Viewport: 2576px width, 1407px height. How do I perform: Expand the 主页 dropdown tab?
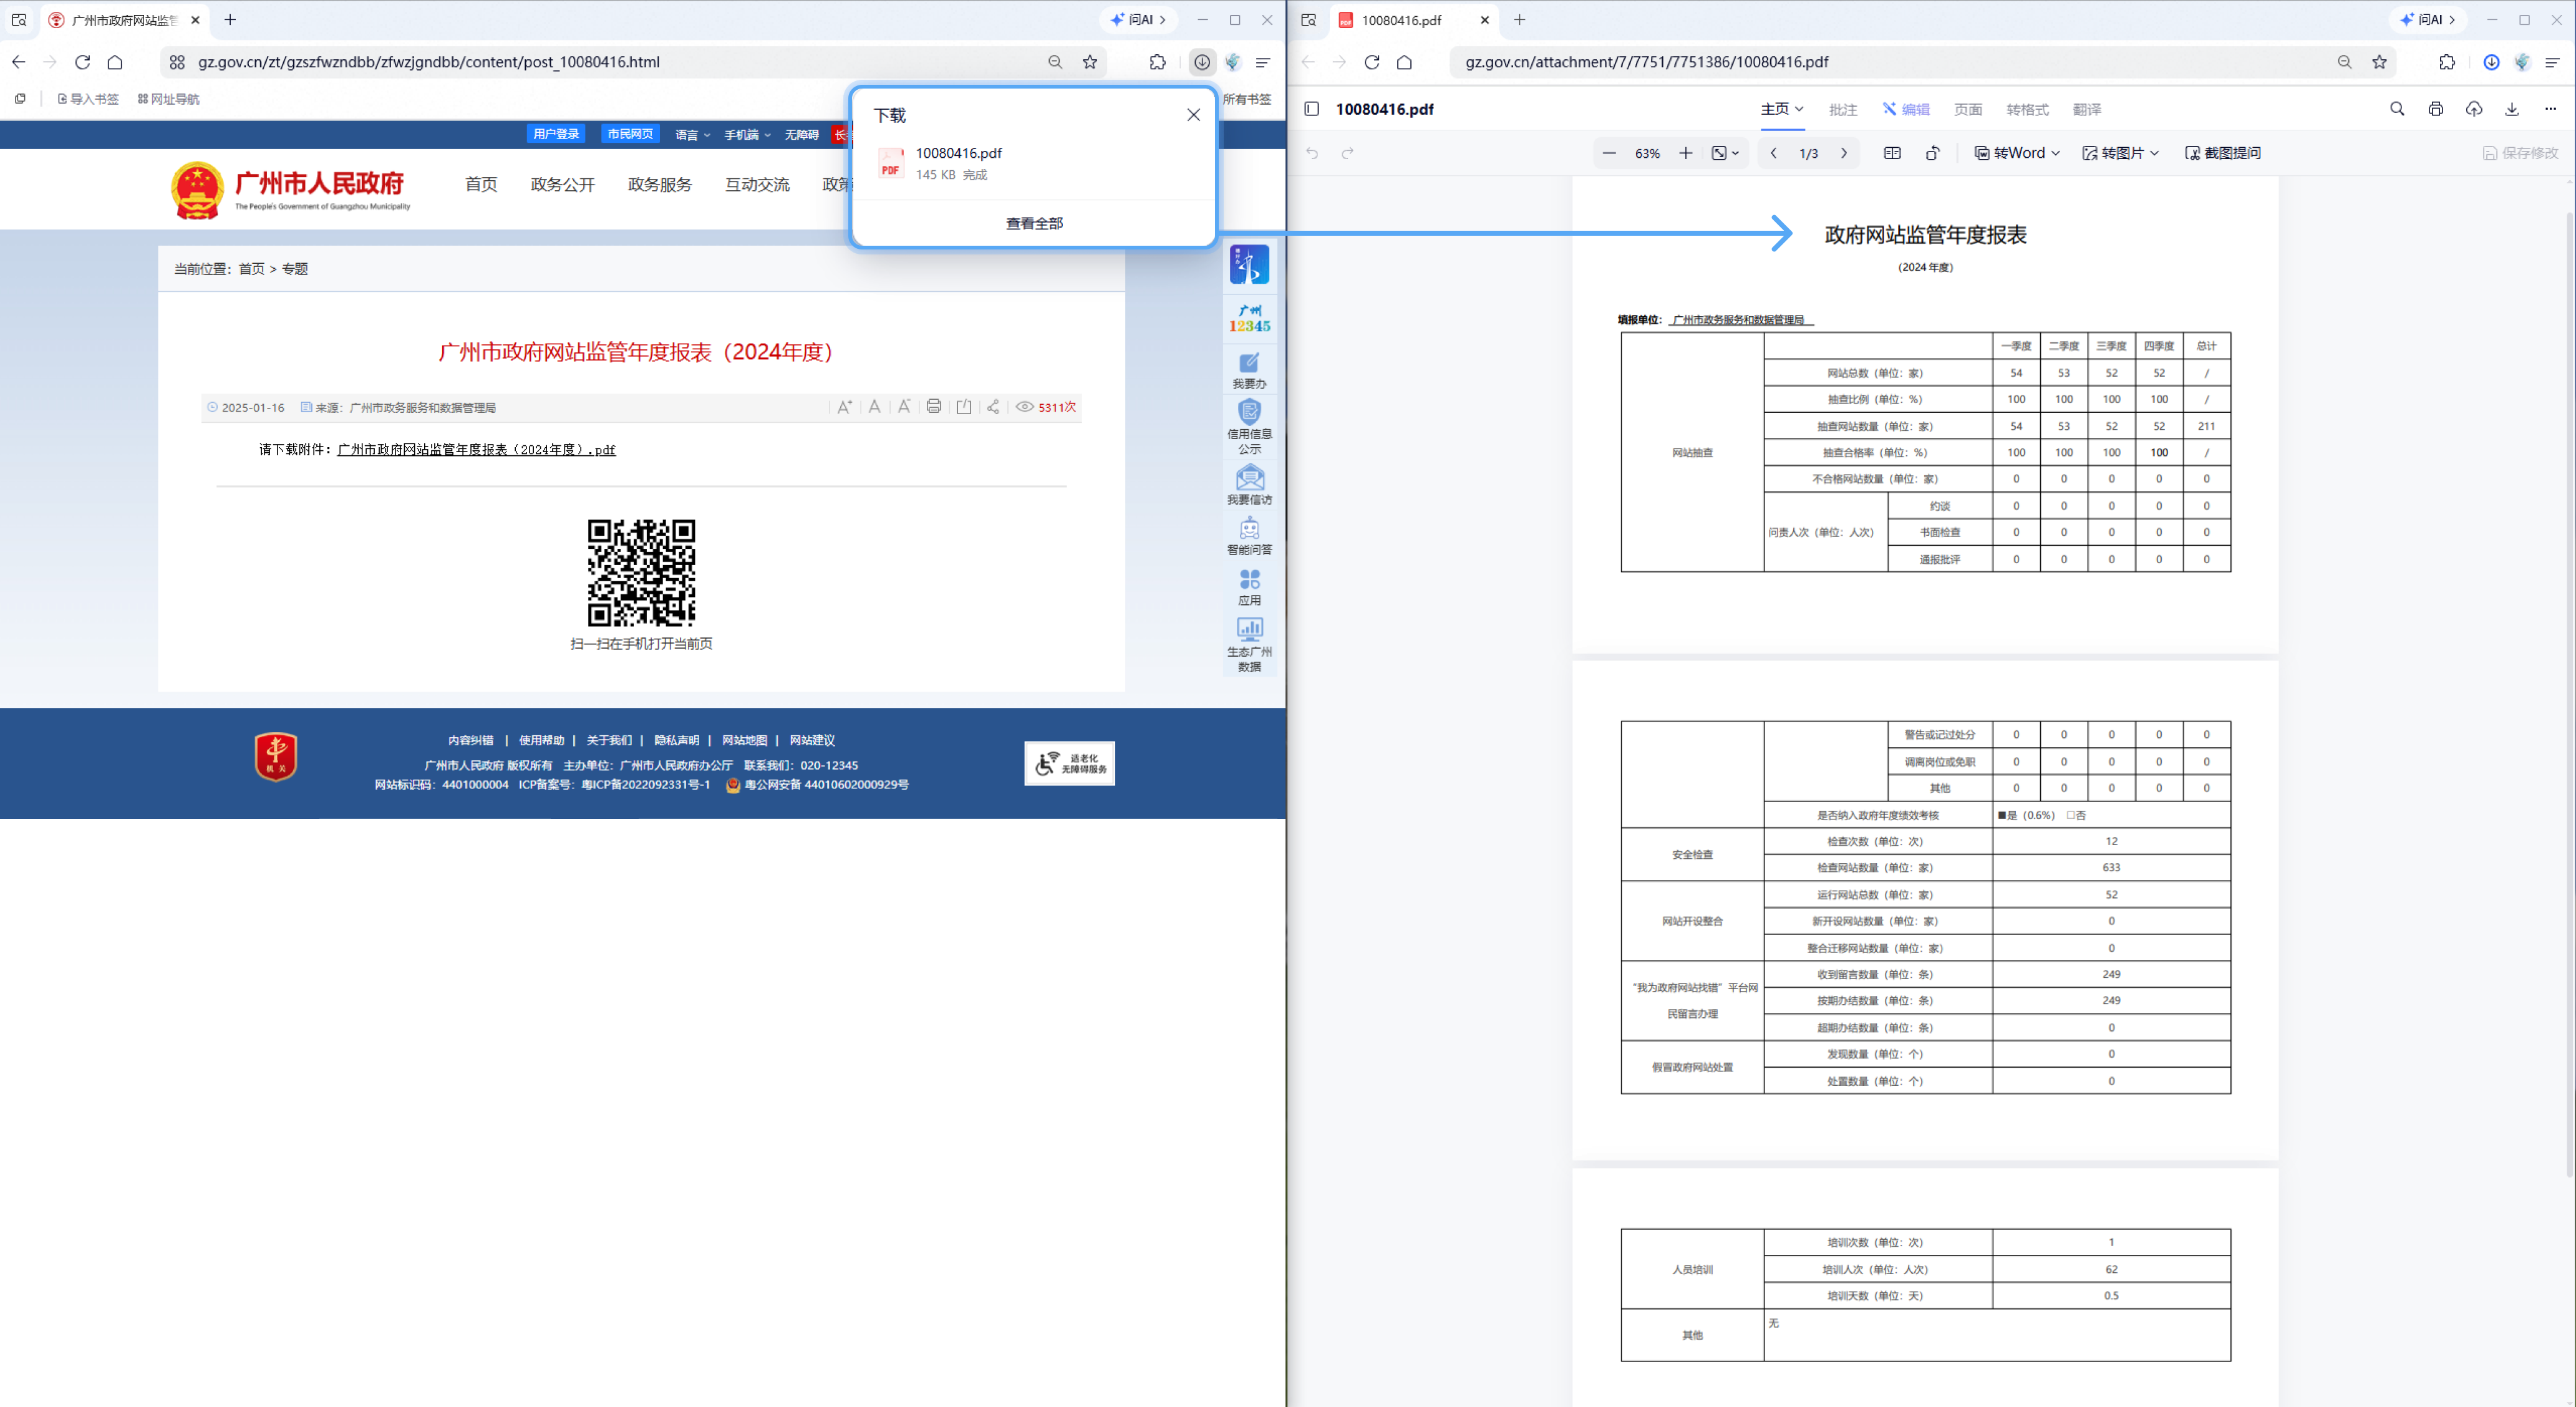tap(1782, 109)
